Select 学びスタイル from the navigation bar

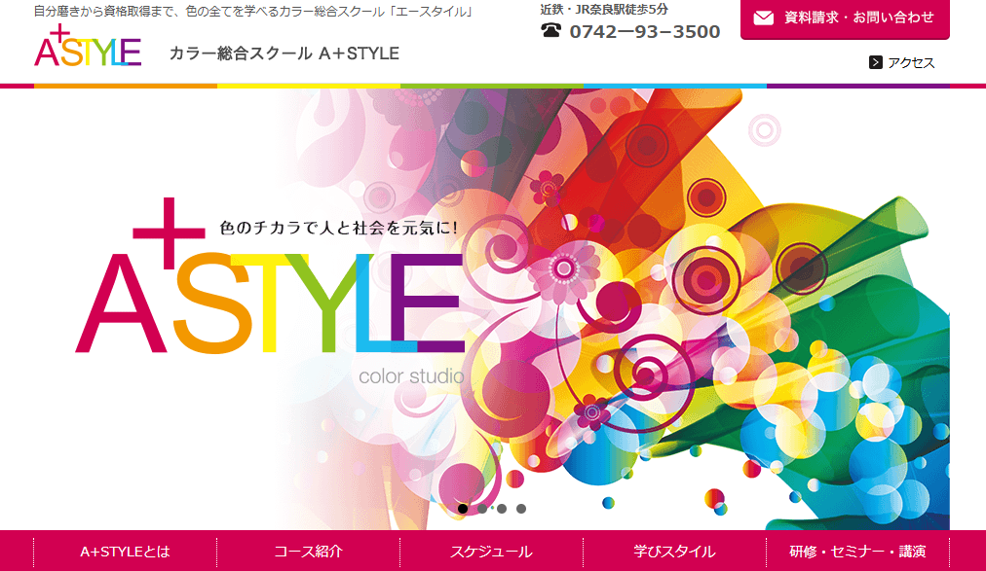click(x=674, y=552)
